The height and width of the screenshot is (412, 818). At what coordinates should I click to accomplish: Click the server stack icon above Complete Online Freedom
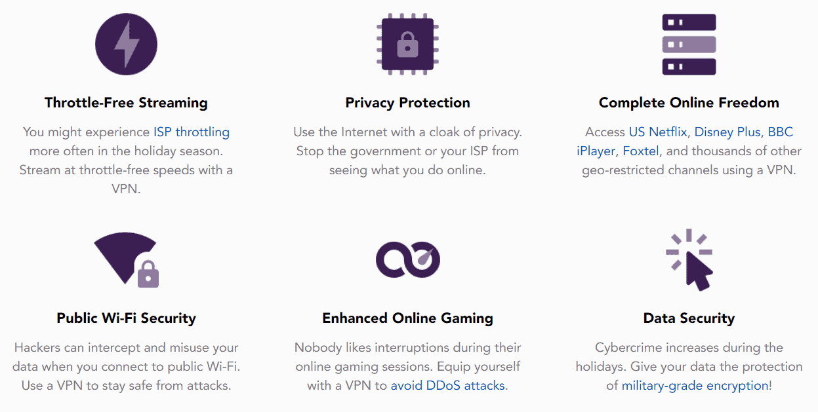[x=688, y=43]
